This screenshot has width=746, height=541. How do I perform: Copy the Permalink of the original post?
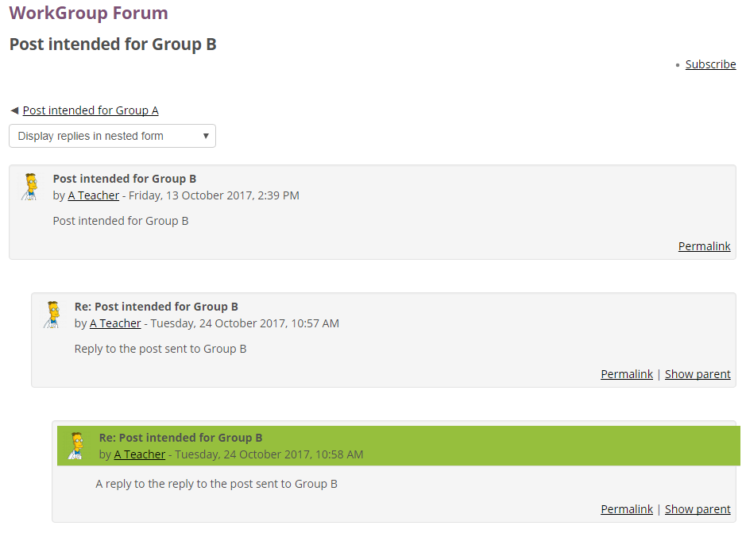(704, 245)
